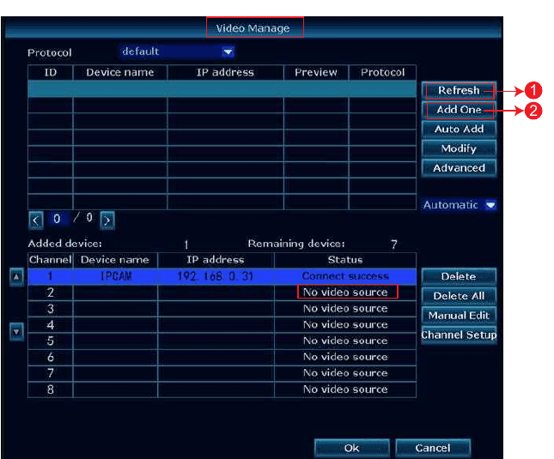554x459 pixels.
Task: Select channel 2 row number
Action: [x=51, y=293]
